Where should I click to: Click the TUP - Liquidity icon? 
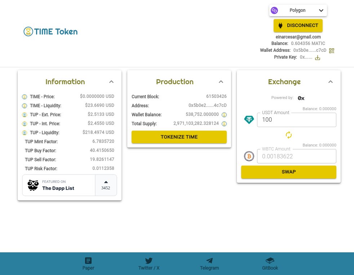tap(25, 133)
